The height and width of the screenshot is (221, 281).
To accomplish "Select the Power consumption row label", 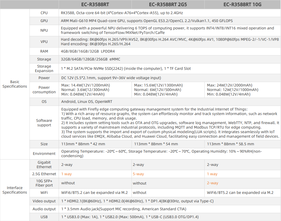I will [44, 90].
